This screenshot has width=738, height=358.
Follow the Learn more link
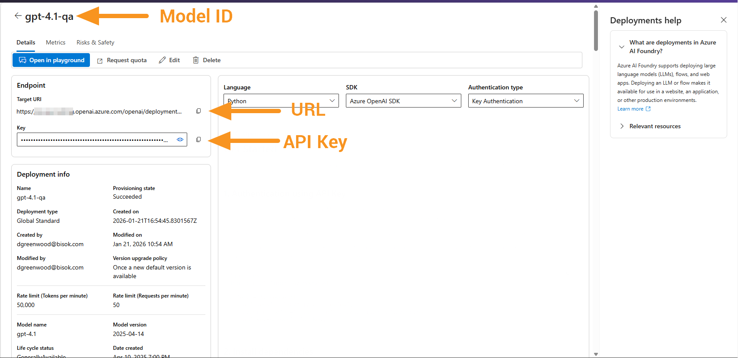click(630, 109)
